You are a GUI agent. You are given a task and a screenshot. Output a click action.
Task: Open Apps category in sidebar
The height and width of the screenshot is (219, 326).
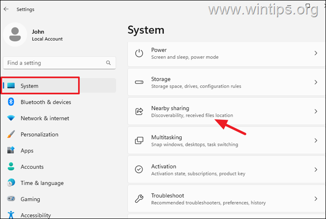click(x=59, y=150)
